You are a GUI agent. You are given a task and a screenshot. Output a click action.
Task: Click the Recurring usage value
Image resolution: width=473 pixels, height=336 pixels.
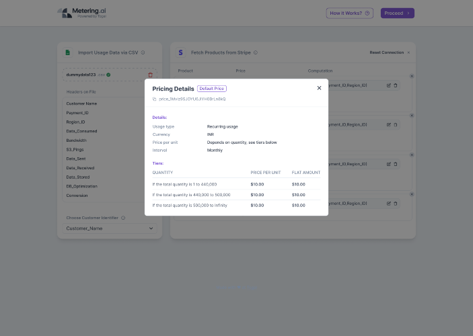pos(222,127)
